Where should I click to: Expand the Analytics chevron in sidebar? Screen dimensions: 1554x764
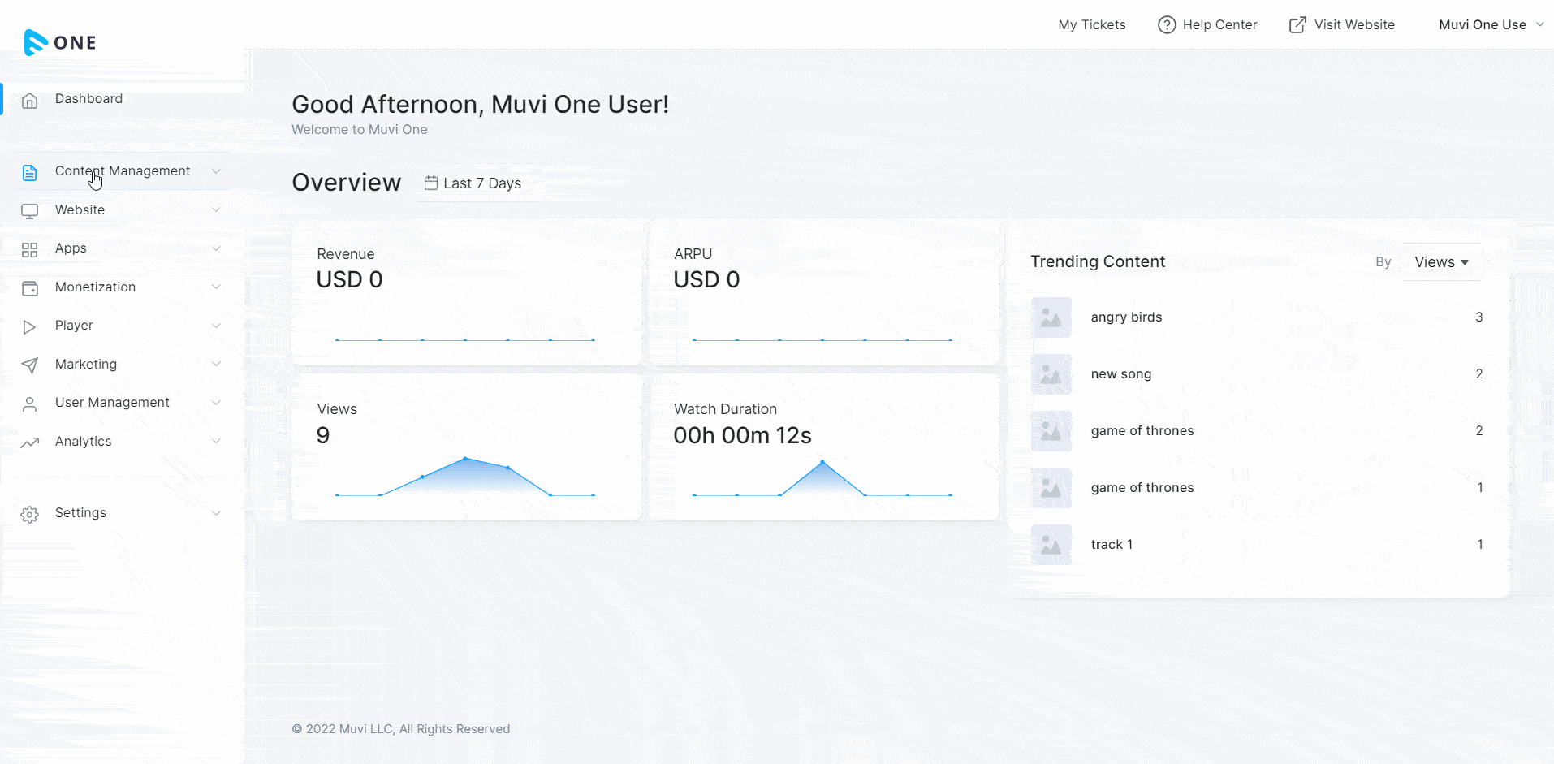pyautogui.click(x=216, y=441)
